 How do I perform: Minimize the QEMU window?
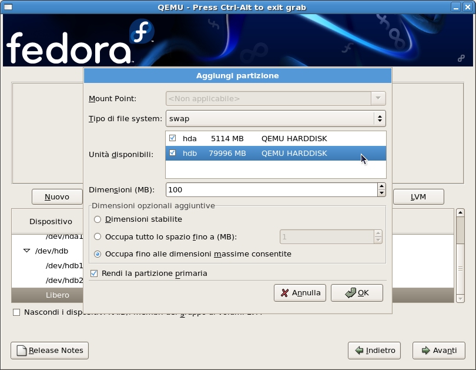(455, 7)
